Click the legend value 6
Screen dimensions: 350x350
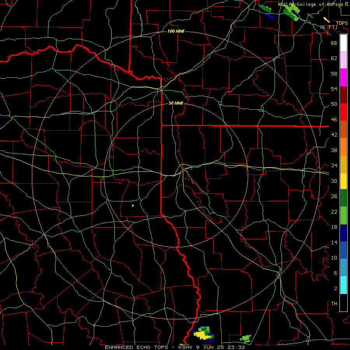coord(336,273)
